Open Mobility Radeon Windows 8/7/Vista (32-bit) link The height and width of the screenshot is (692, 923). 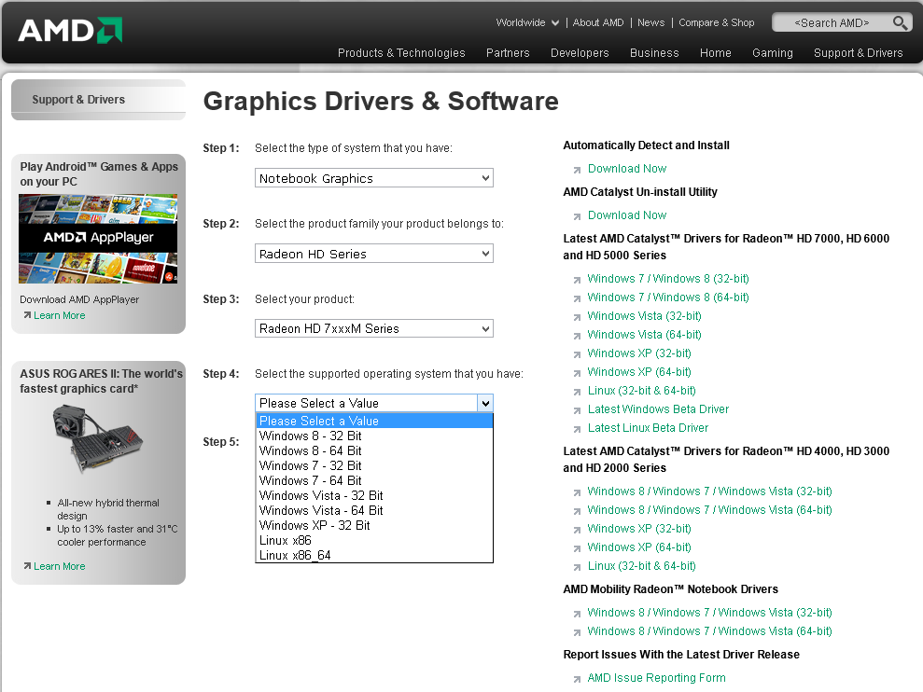710,613
